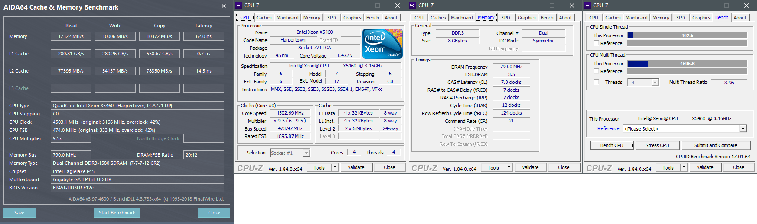Screen dimensions: 757x224
Task: Click the North Bridge Clock field in AIDA64
Action: [x=204, y=138]
